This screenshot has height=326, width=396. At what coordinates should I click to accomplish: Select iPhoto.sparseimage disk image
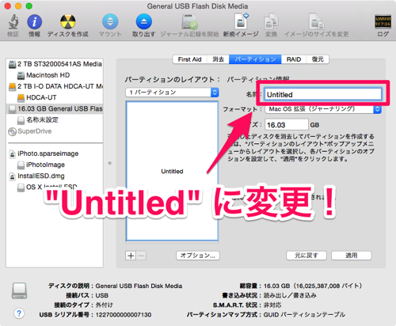point(55,154)
